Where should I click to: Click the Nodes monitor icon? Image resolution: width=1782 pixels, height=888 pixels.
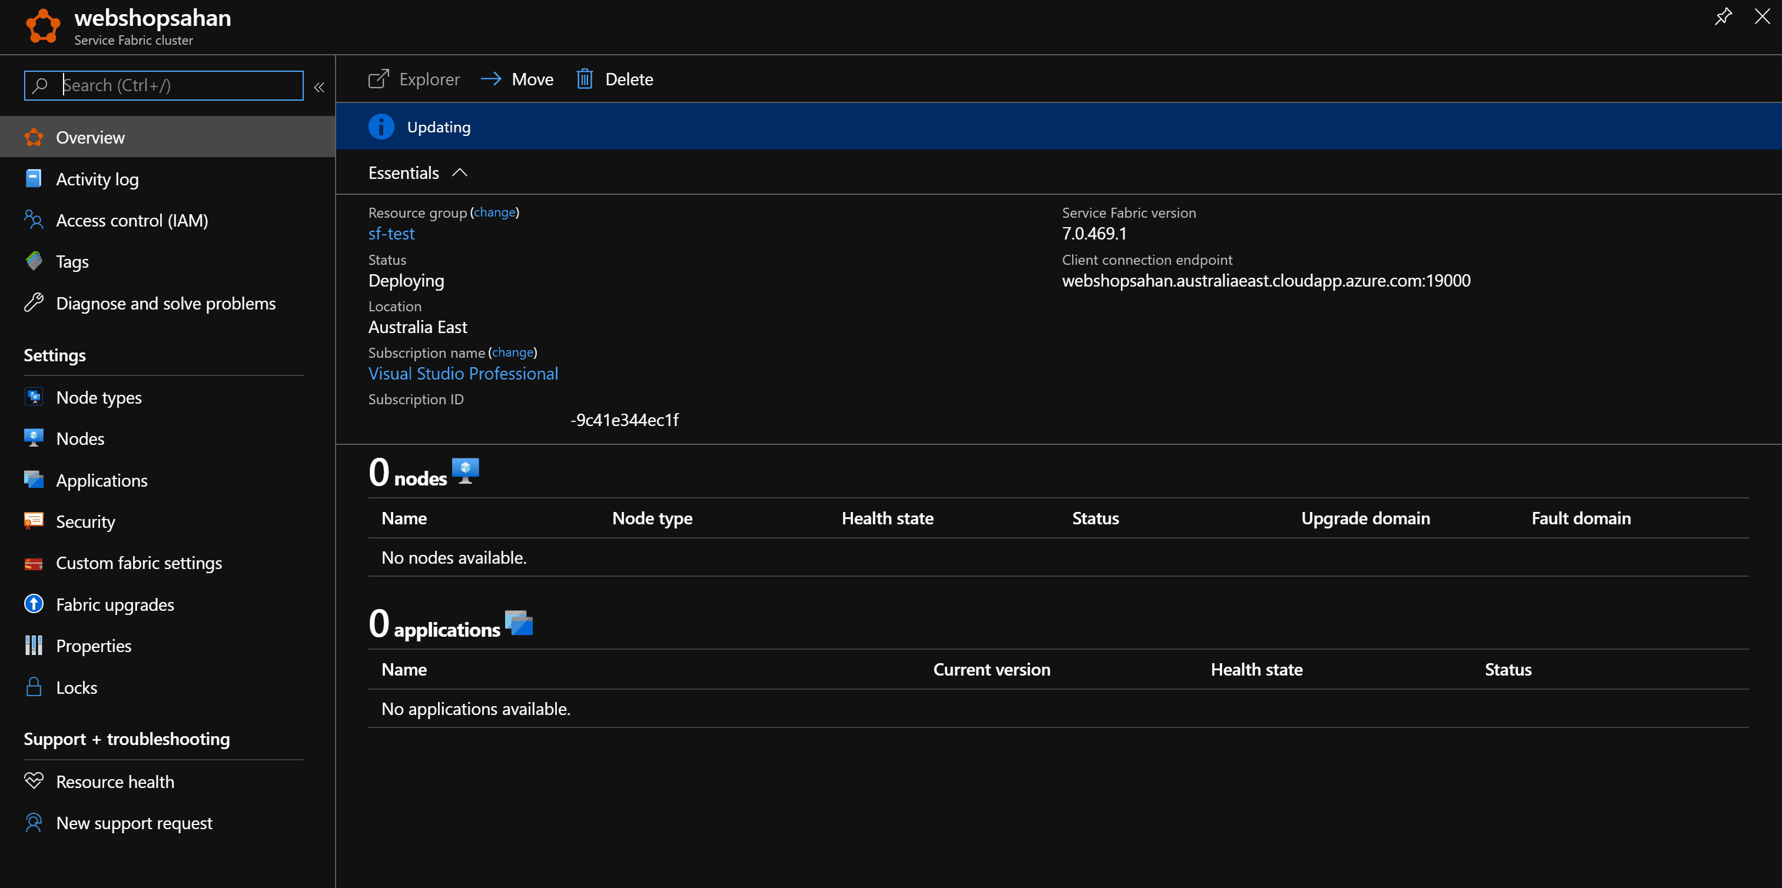pos(33,438)
